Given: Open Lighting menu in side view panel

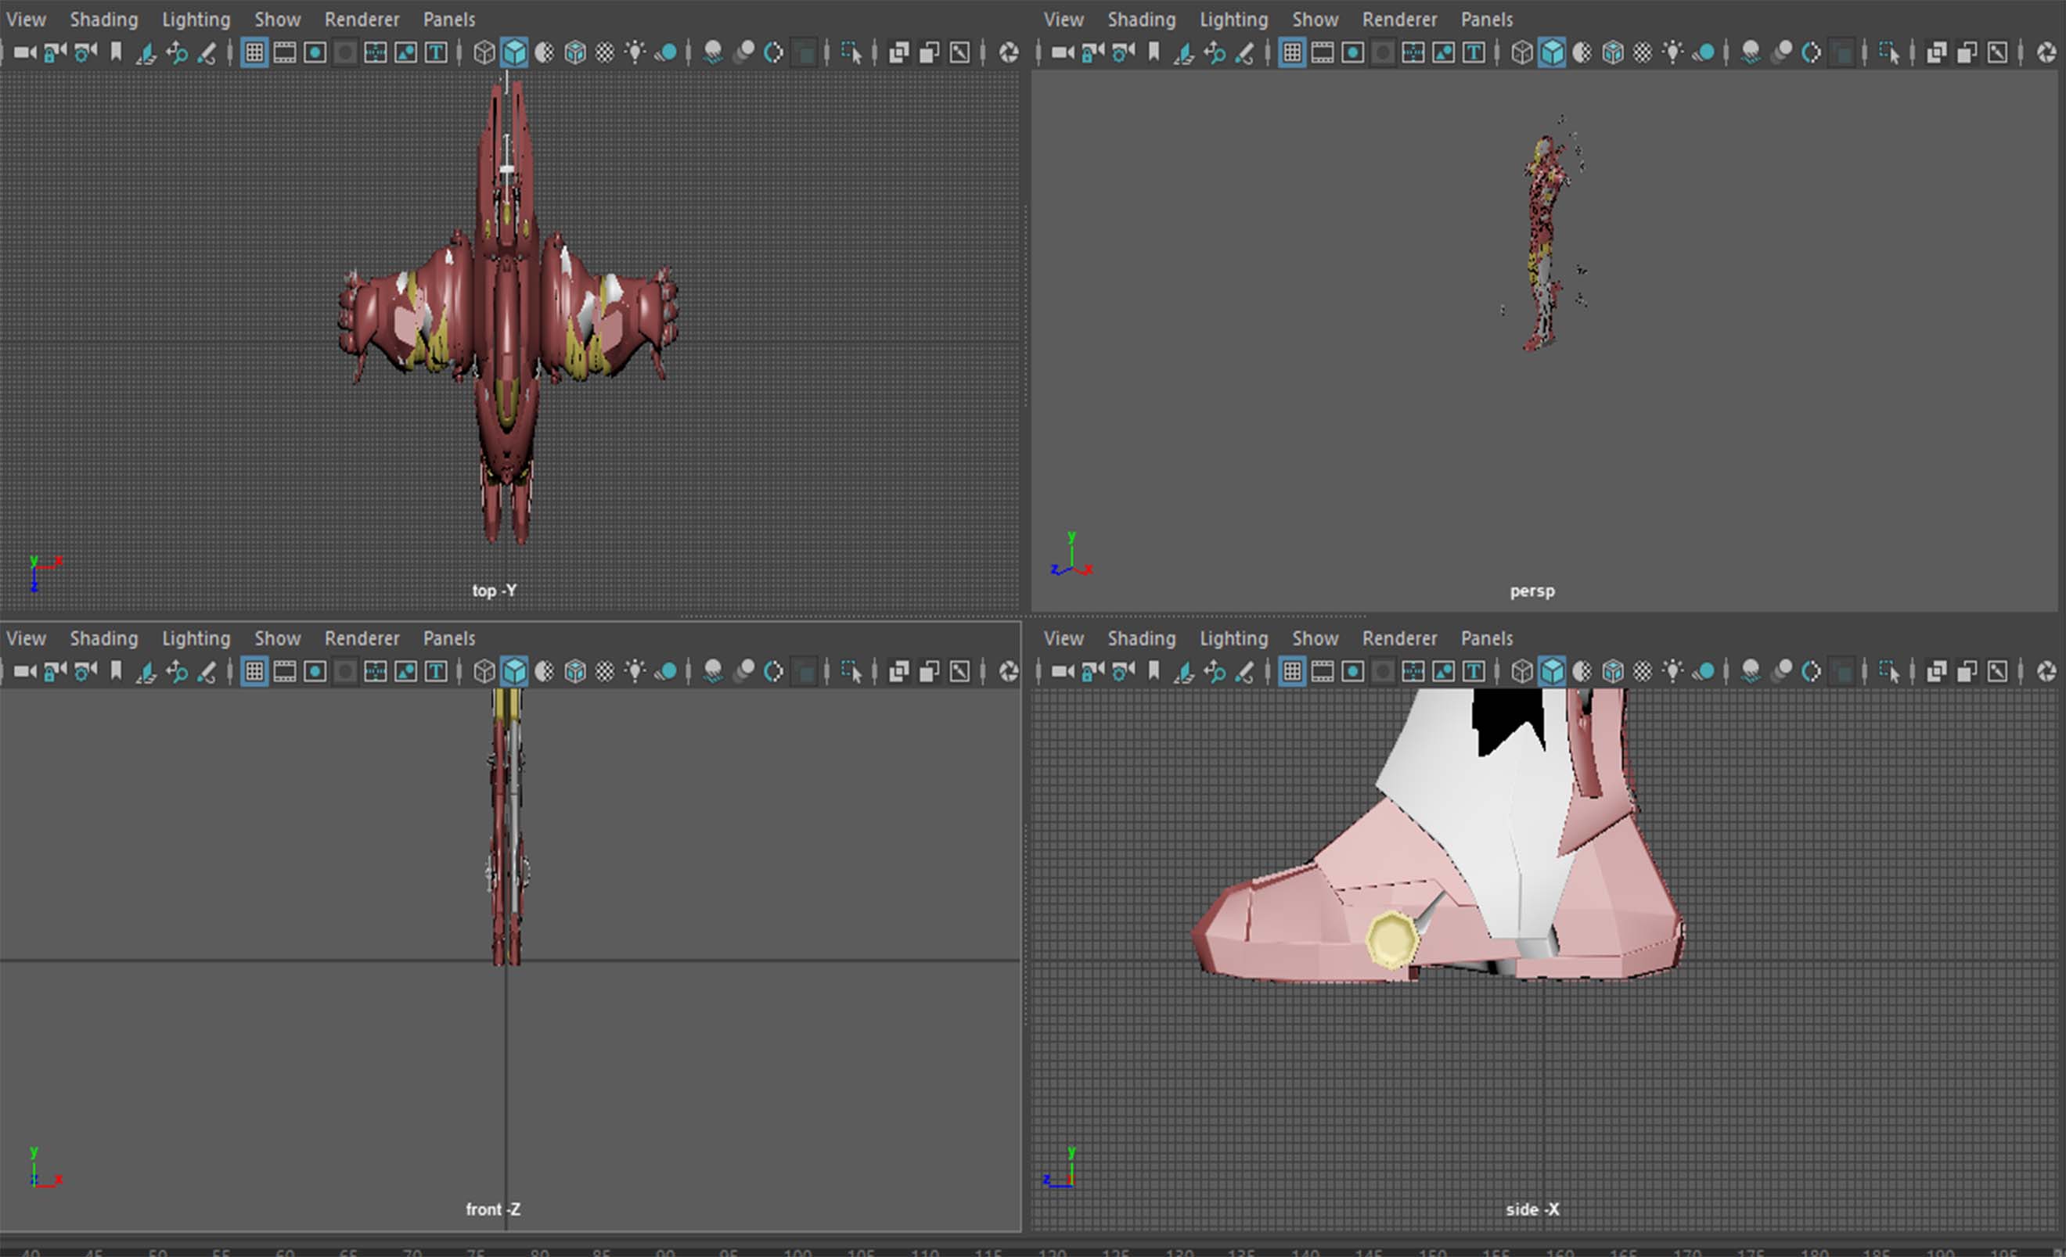Looking at the screenshot, I should (x=1233, y=637).
